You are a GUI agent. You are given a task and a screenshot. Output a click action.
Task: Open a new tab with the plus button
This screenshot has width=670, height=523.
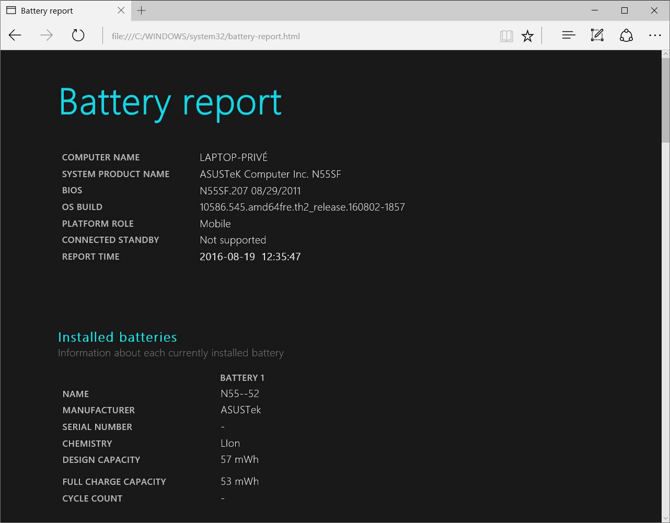click(x=141, y=10)
